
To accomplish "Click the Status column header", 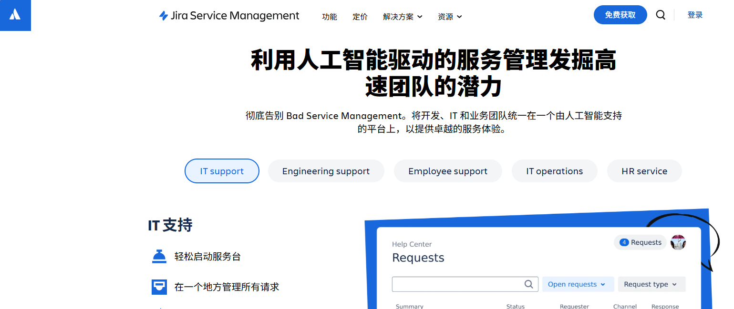I will pyautogui.click(x=516, y=306).
